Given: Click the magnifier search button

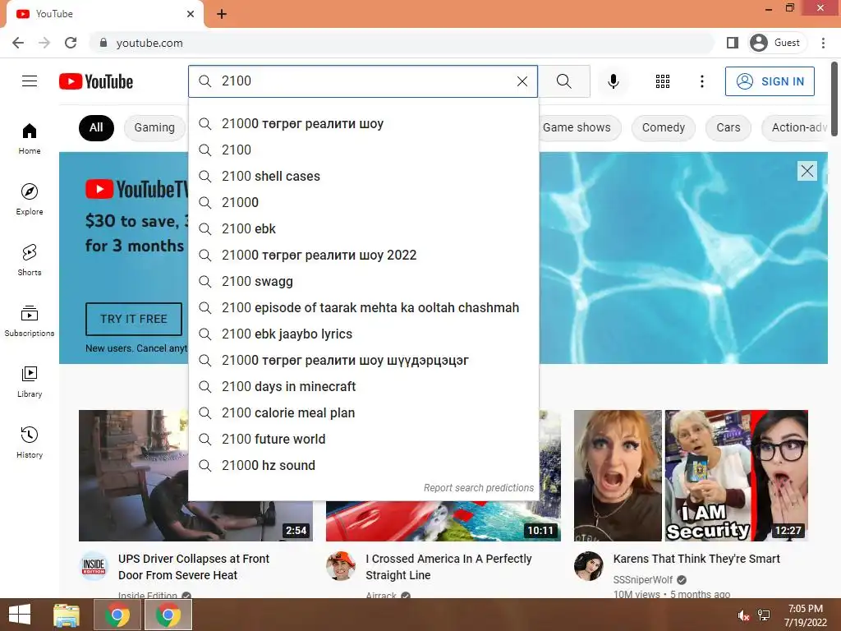Looking at the screenshot, I should (563, 81).
